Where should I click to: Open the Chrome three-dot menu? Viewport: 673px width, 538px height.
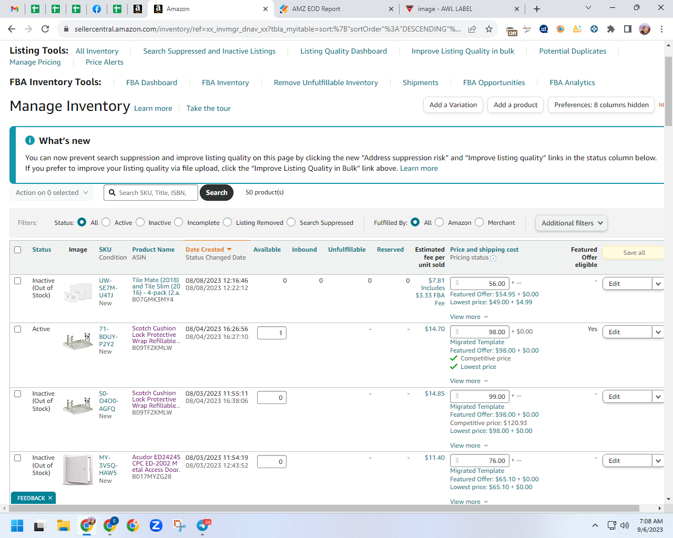(x=661, y=29)
